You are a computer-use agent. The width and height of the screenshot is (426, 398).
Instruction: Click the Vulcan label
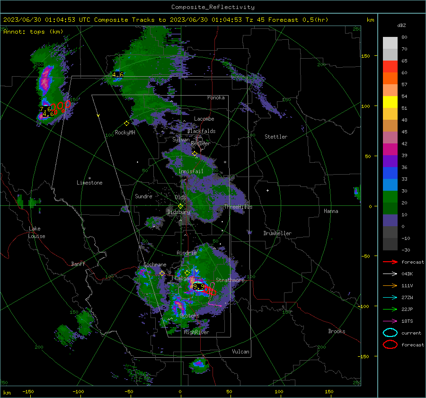[x=241, y=352]
